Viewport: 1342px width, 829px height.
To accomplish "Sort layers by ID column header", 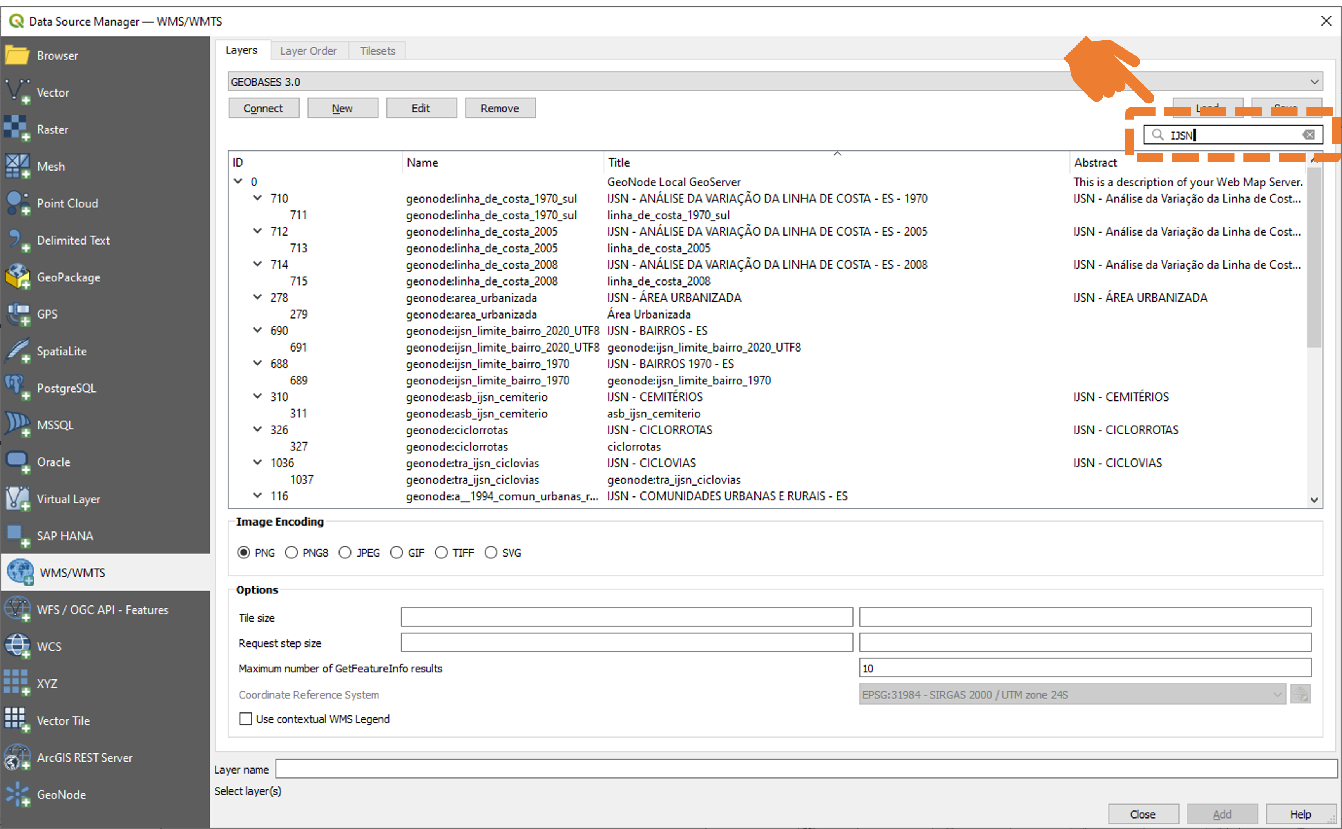I will pos(315,162).
